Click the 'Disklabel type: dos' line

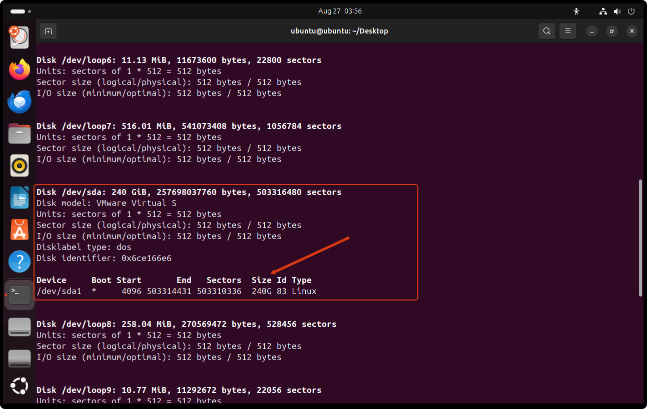click(84, 247)
